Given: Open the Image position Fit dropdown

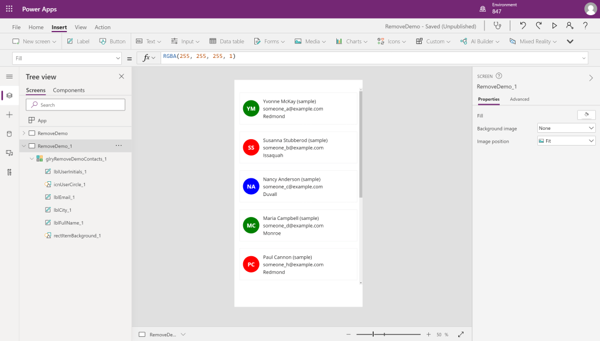Looking at the screenshot, I should [x=566, y=141].
